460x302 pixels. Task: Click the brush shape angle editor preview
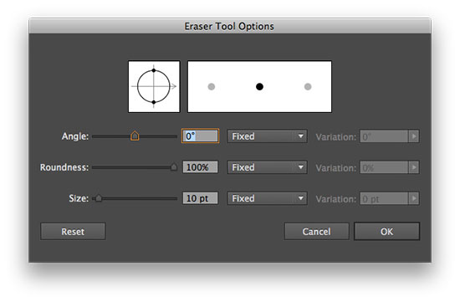pos(154,86)
